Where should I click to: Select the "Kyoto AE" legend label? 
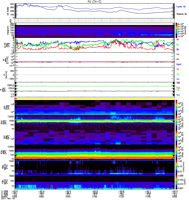pos(181,7)
